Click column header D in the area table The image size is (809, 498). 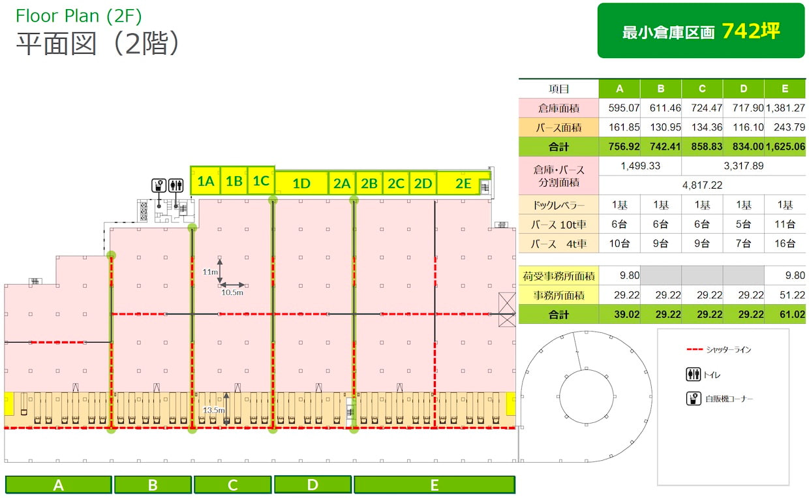click(744, 89)
